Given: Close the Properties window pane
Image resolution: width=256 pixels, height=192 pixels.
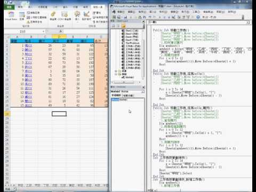Looking at the screenshot, I should [x=143, y=87].
